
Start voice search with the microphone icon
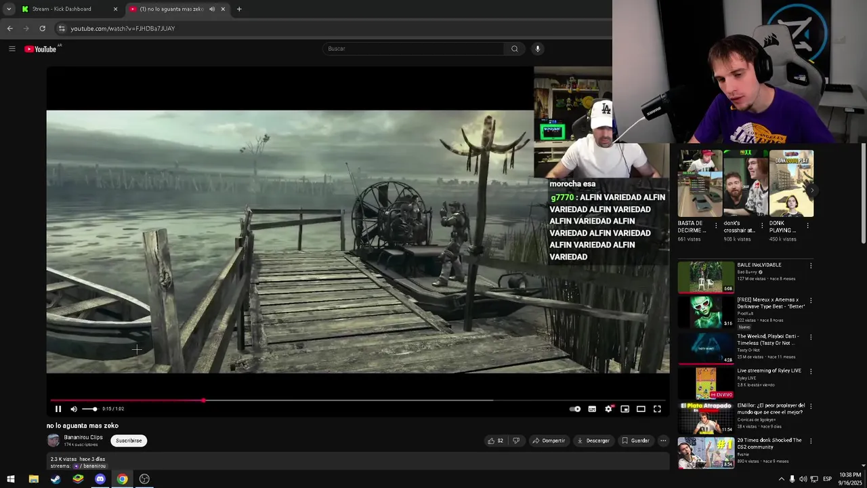click(x=538, y=49)
